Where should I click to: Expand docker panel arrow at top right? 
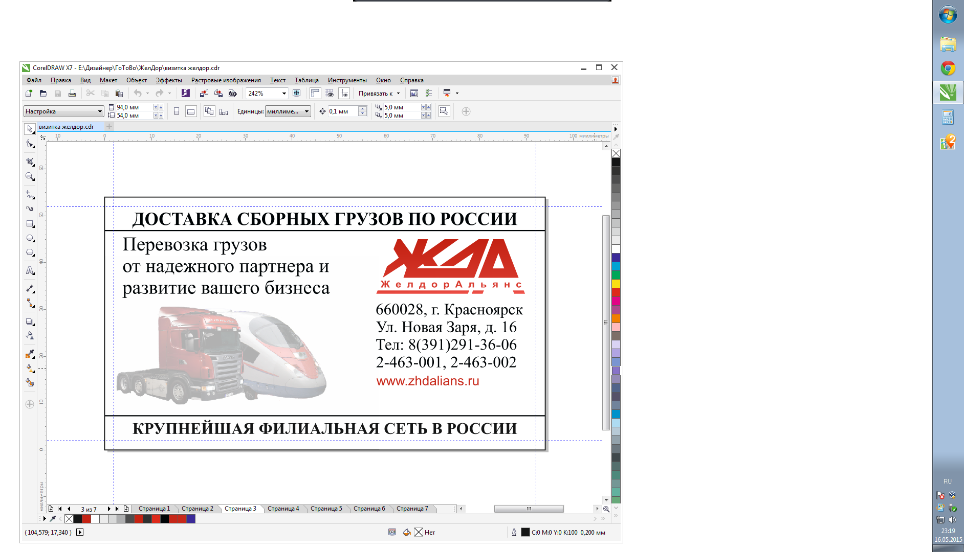point(616,129)
